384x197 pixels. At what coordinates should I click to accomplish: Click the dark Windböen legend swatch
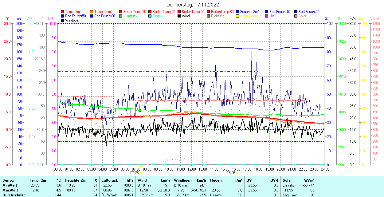63,20
